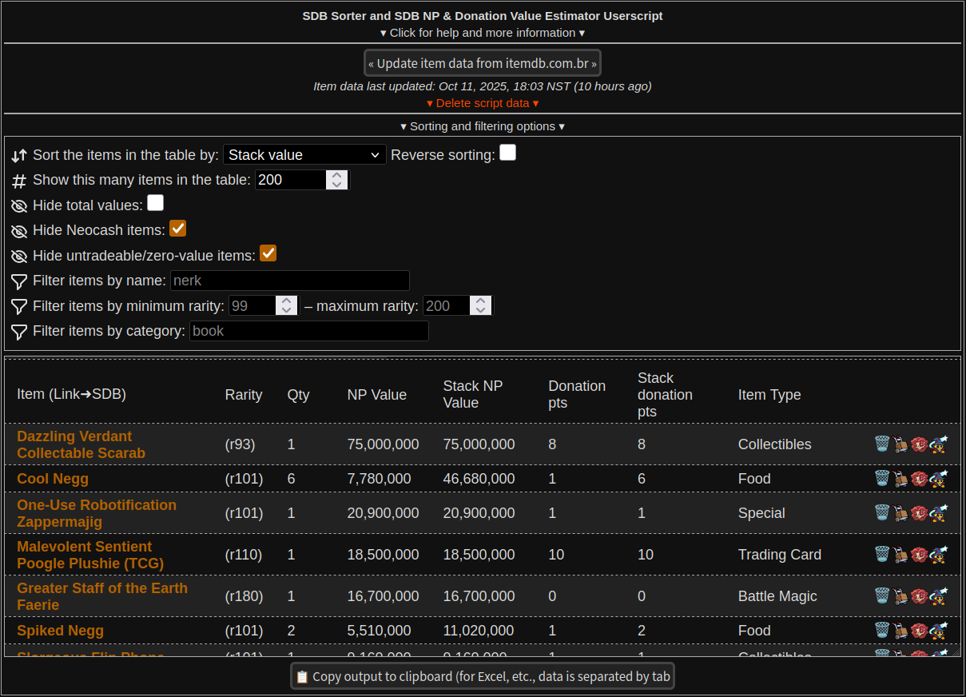Uncheck Hide untradeable/zero-value items checkbox
This screenshot has width=966, height=697.
coord(268,253)
